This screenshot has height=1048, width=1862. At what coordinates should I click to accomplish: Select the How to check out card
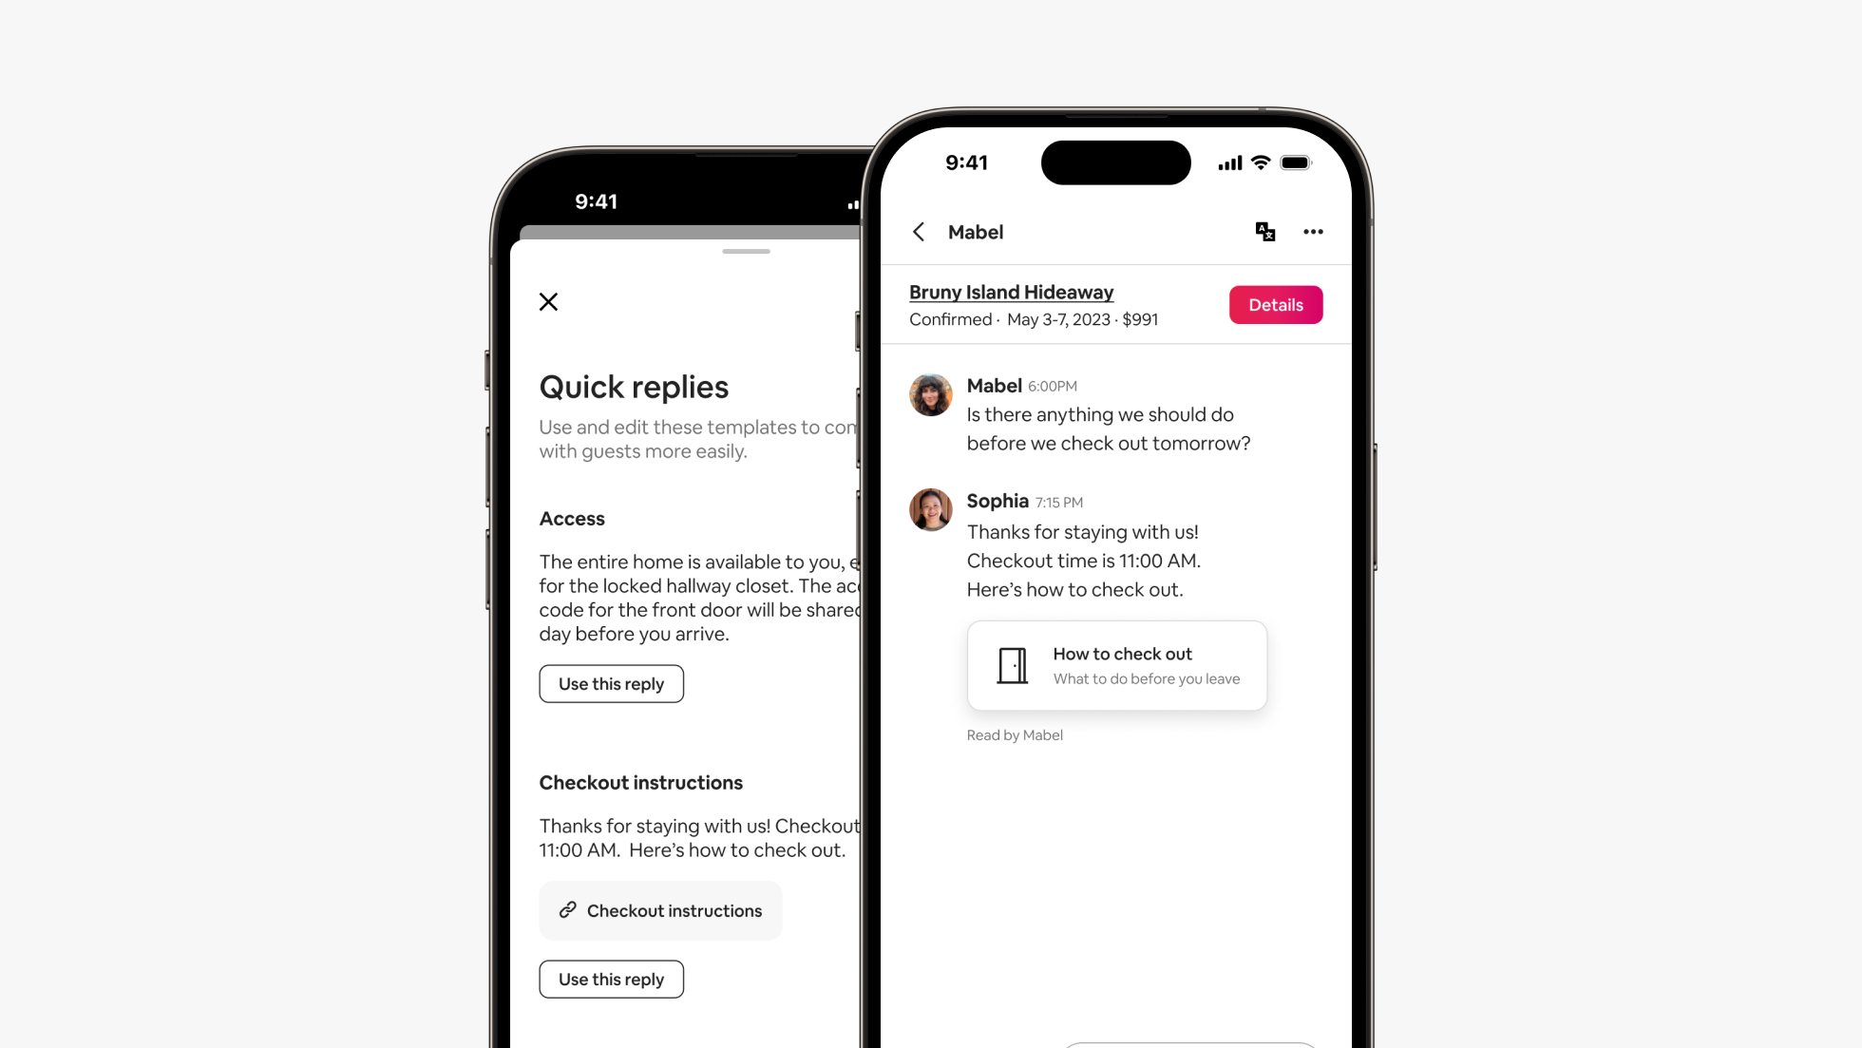(1115, 664)
